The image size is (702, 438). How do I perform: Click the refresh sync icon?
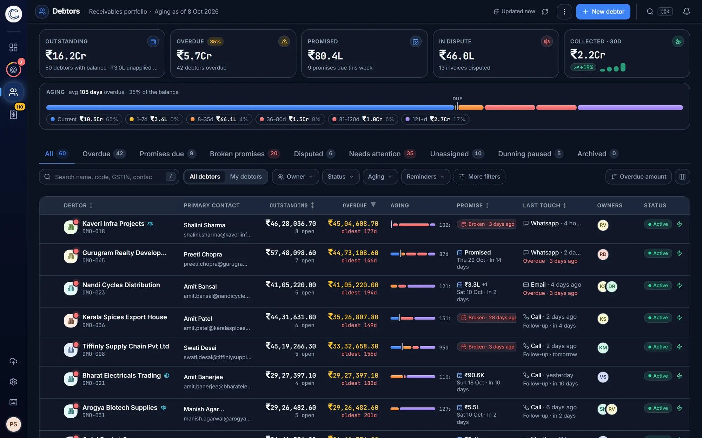(545, 12)
